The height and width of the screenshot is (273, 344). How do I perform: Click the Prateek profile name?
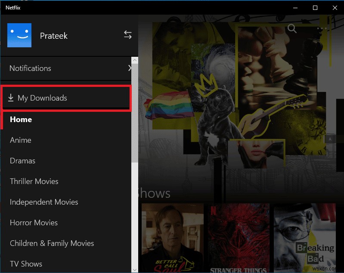[54, 36]
